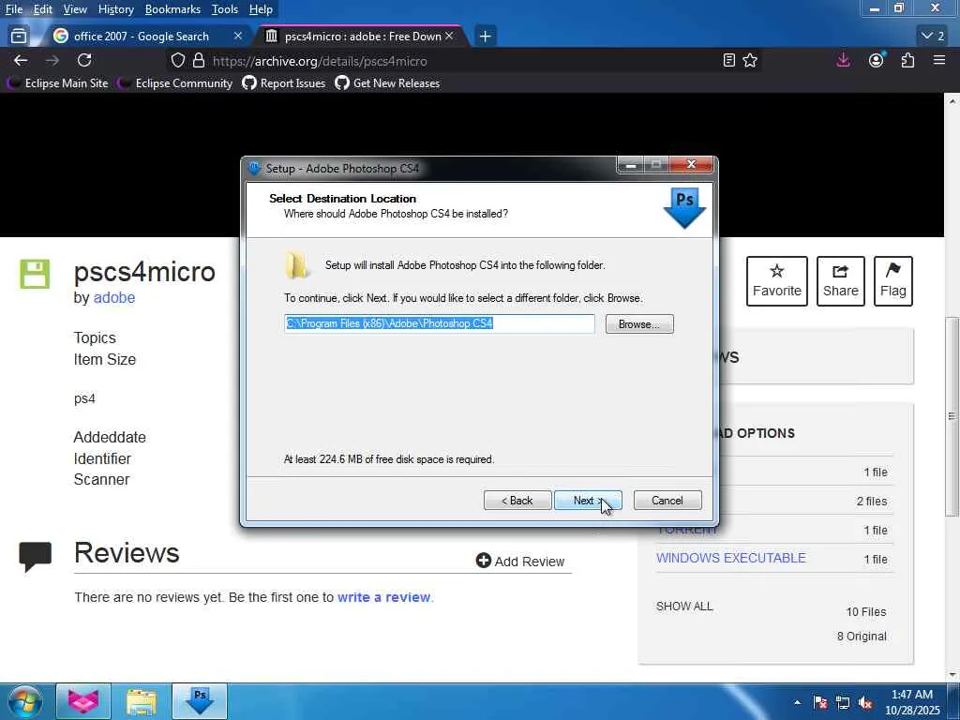This screenshot has height=720, width=960.
Task: Bookmark this page with the star icon
Action: tap(750, 61)
